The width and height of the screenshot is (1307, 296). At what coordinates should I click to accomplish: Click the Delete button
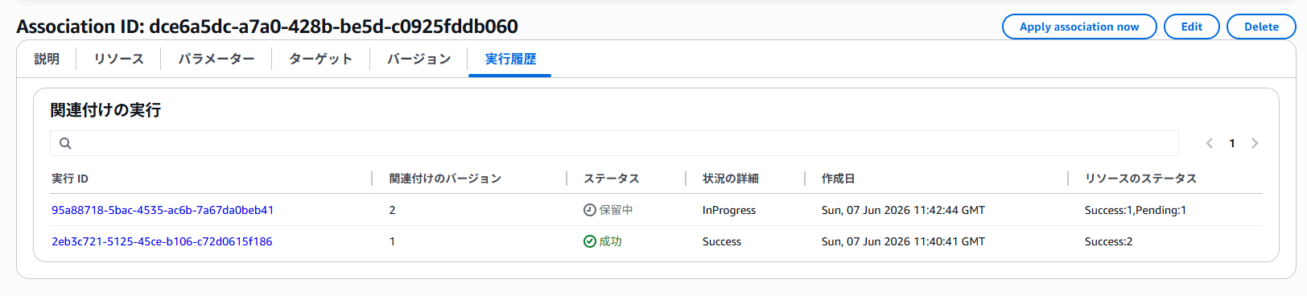pos(1261,27)
